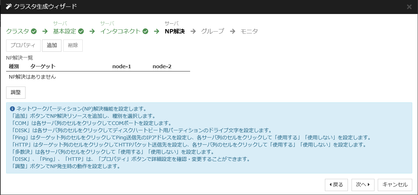Select the NP解決 step label
This screenshot has width=418, height=195.
click(174, 31)
